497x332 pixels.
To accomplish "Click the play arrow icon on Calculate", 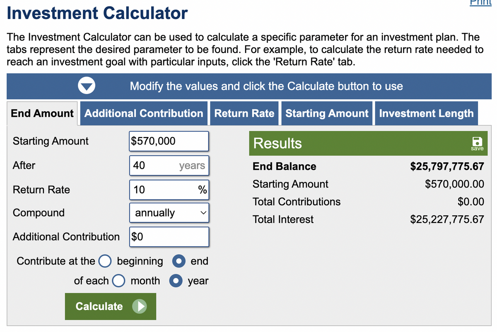I will pos(139,306).
